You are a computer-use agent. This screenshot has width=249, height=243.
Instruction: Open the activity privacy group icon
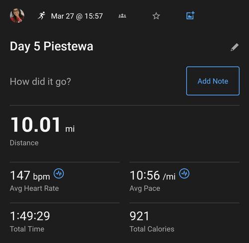pos(123,16)
